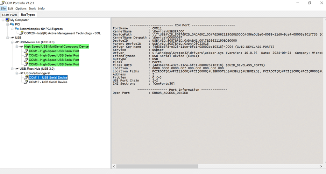Image resolution: width=326 pixels, height=174 pixels.
Task: Open the Help menu
Action: click(x=41, y=9)
